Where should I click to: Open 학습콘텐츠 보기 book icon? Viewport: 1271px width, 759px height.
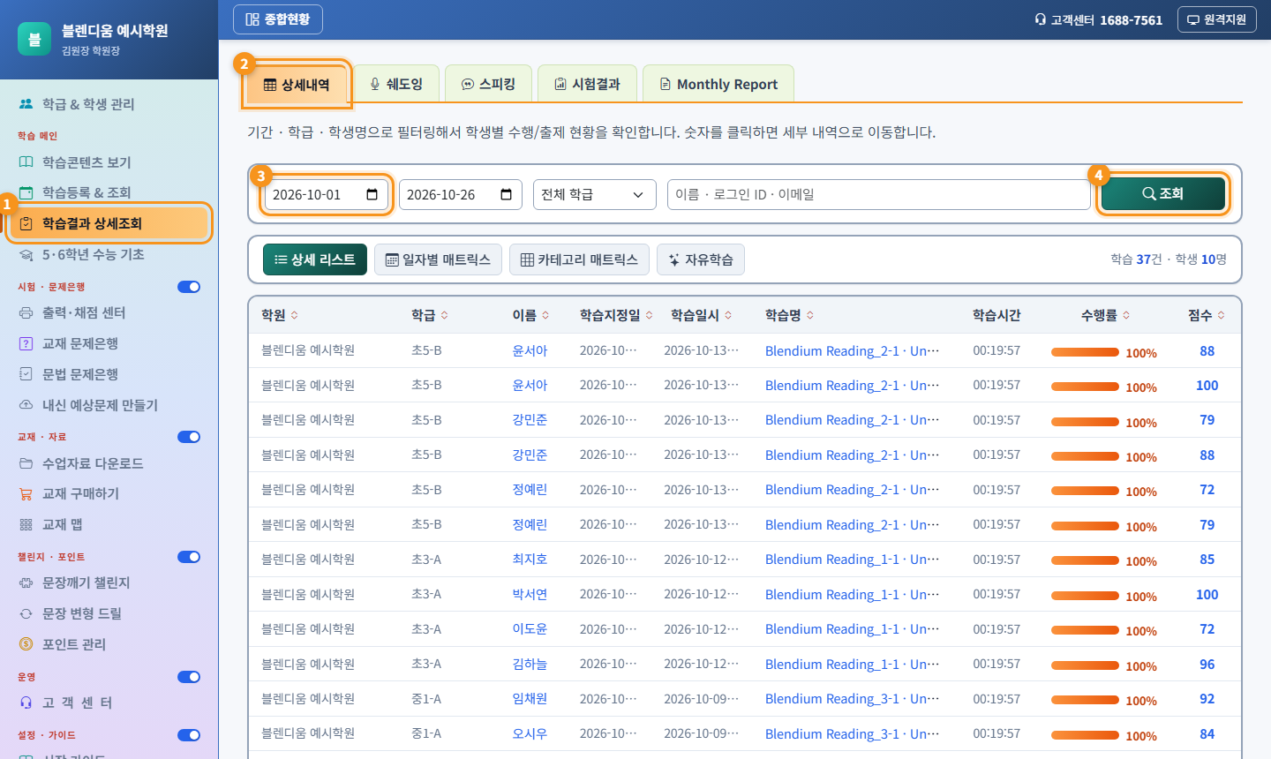(x=26, y=162)
